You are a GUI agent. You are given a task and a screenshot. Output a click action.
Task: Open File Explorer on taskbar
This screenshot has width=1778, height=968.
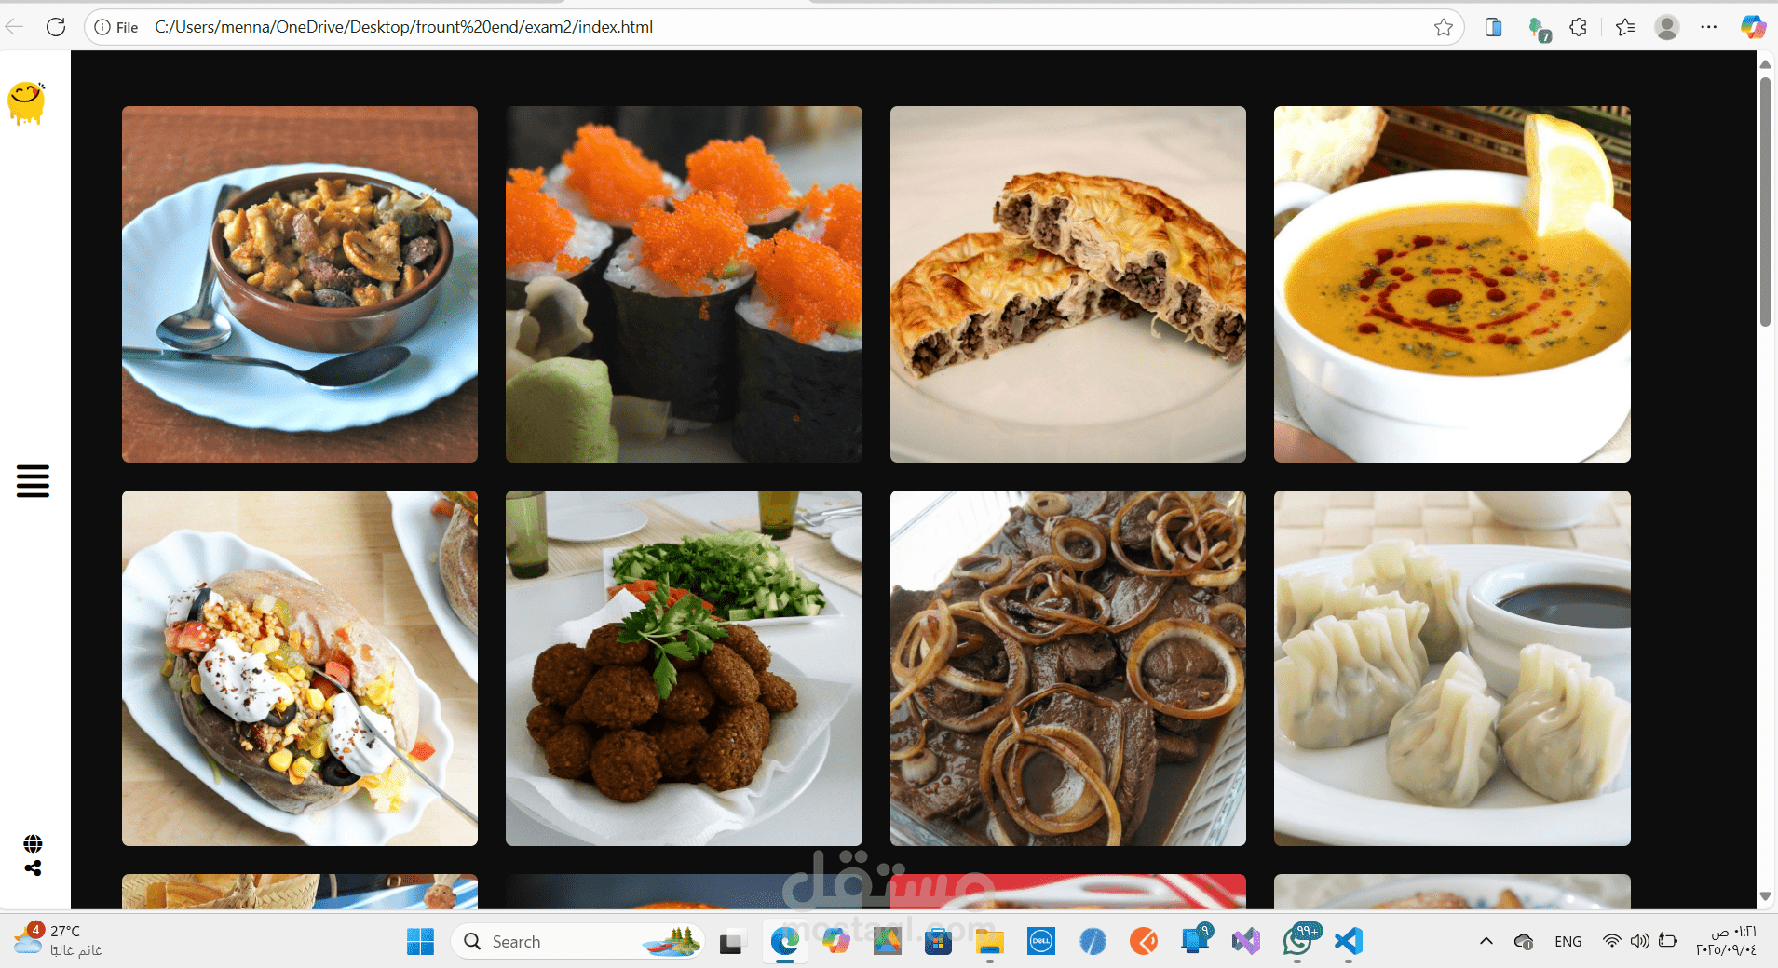989,942
